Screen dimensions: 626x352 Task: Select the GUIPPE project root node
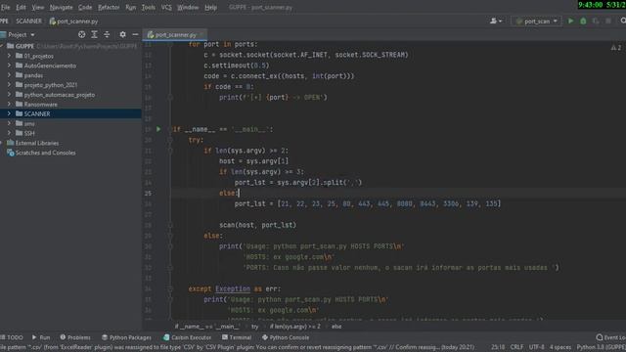click(24, 46)
